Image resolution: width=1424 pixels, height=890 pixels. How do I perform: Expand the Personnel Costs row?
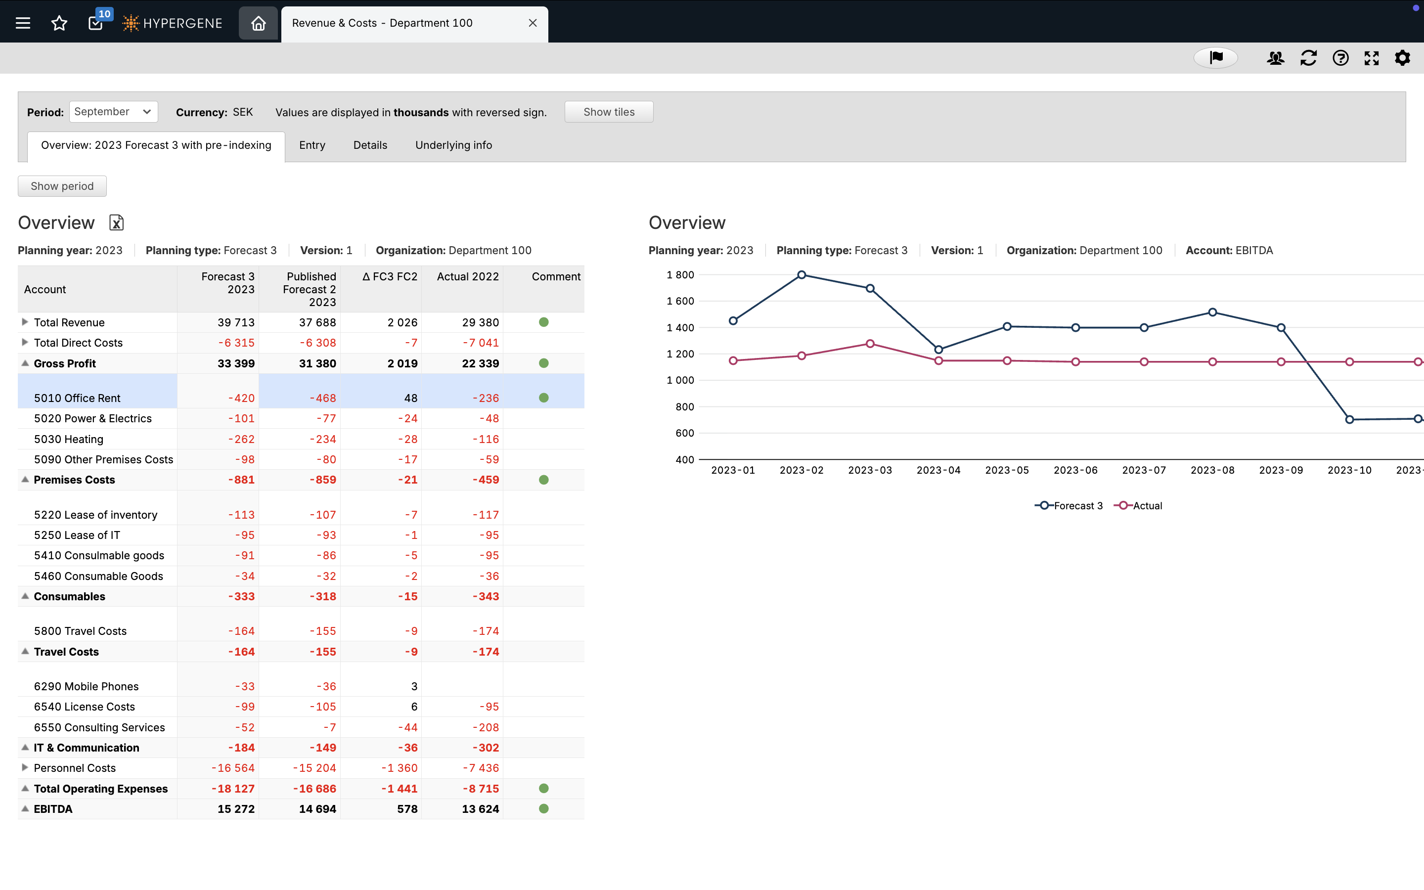[25, 767]
